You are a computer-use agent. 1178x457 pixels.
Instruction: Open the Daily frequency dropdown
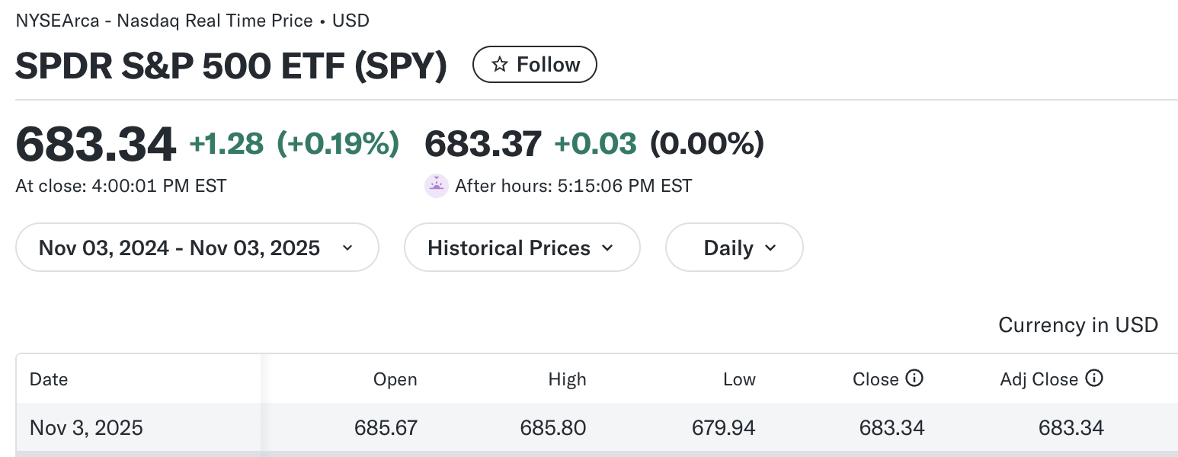734,248
